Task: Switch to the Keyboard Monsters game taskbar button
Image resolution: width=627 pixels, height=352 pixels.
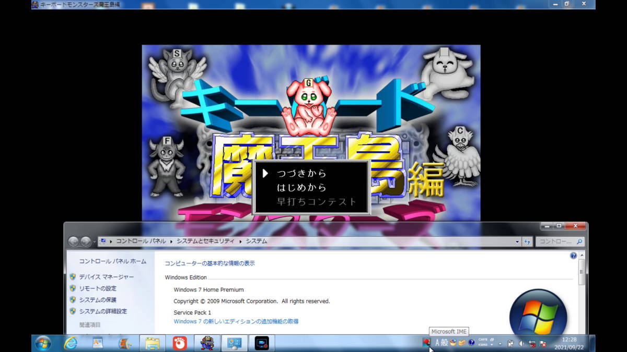Action: [207, 343]
